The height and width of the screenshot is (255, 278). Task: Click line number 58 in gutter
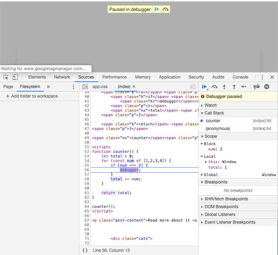pyautogui.click(x=87, y=179)
